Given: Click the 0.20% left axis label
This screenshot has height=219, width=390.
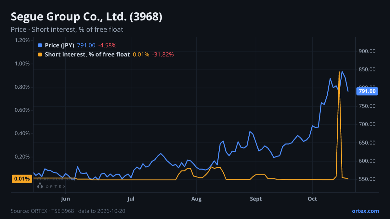Looking at the screenshot, I should (22, 157).
